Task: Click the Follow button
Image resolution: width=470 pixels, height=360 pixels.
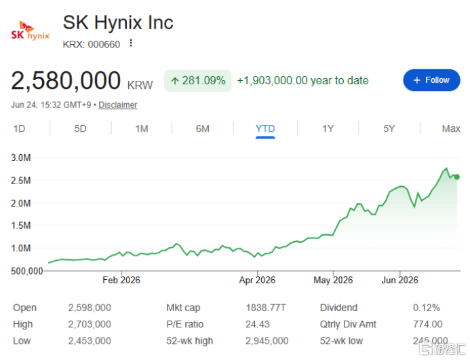Action: point(431,80)
